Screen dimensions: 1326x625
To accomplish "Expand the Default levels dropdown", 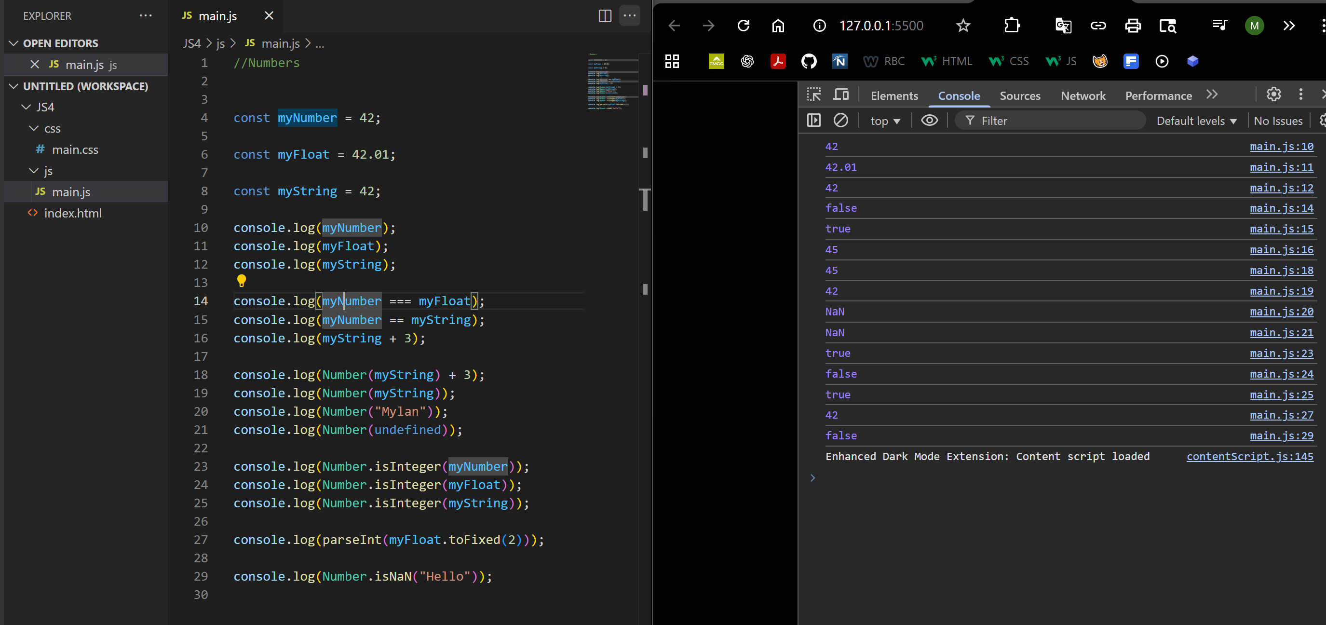I will pos(1195,121).
